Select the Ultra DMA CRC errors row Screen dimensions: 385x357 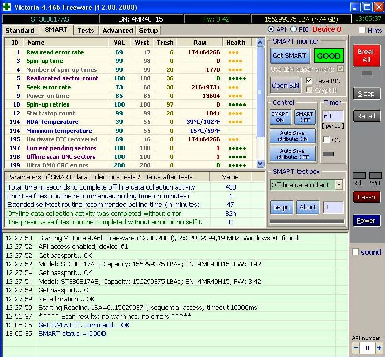130,165
